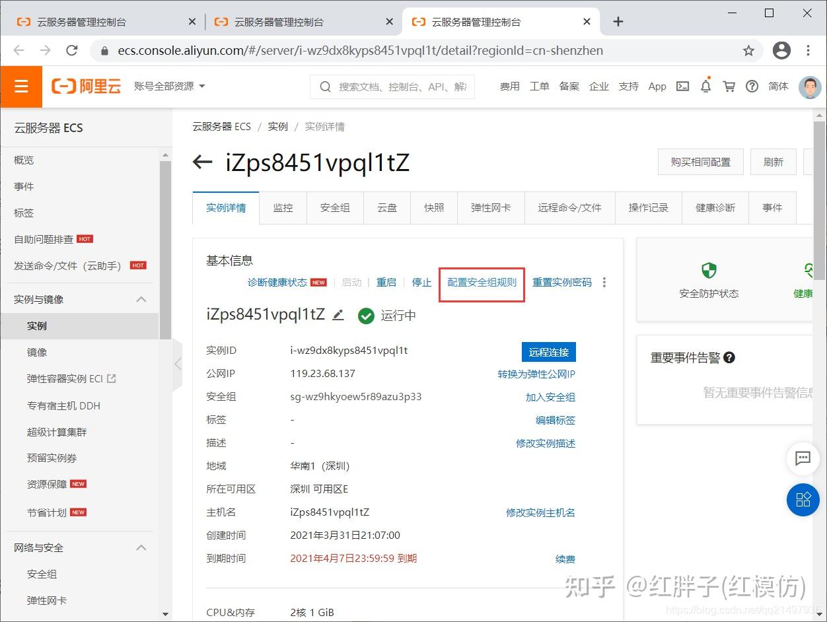Image resolution: width=827 pixels, height=622 pixels.
Task: Open 工单 in the top menu
Action: click(x=539, y=86)
